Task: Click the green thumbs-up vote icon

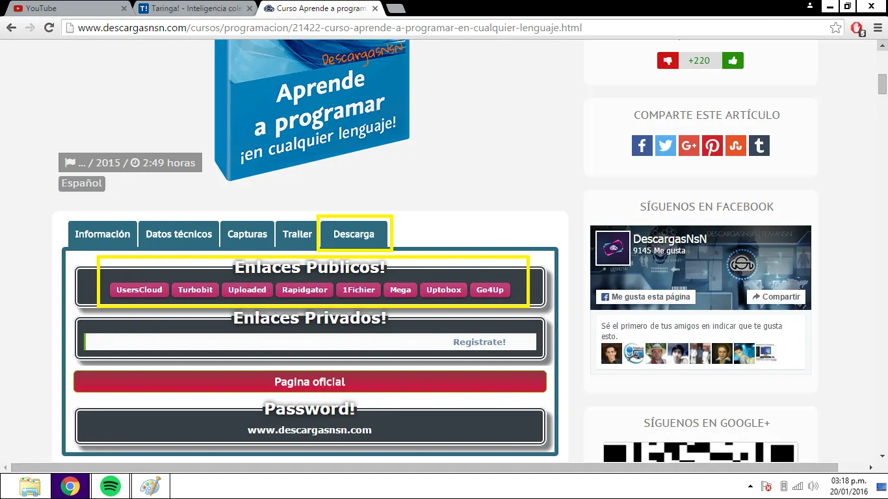Action: 733,60
